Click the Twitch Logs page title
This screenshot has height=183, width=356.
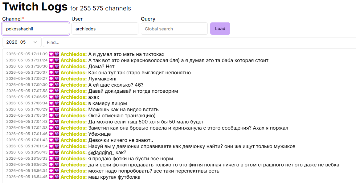[x=35, y=7]
